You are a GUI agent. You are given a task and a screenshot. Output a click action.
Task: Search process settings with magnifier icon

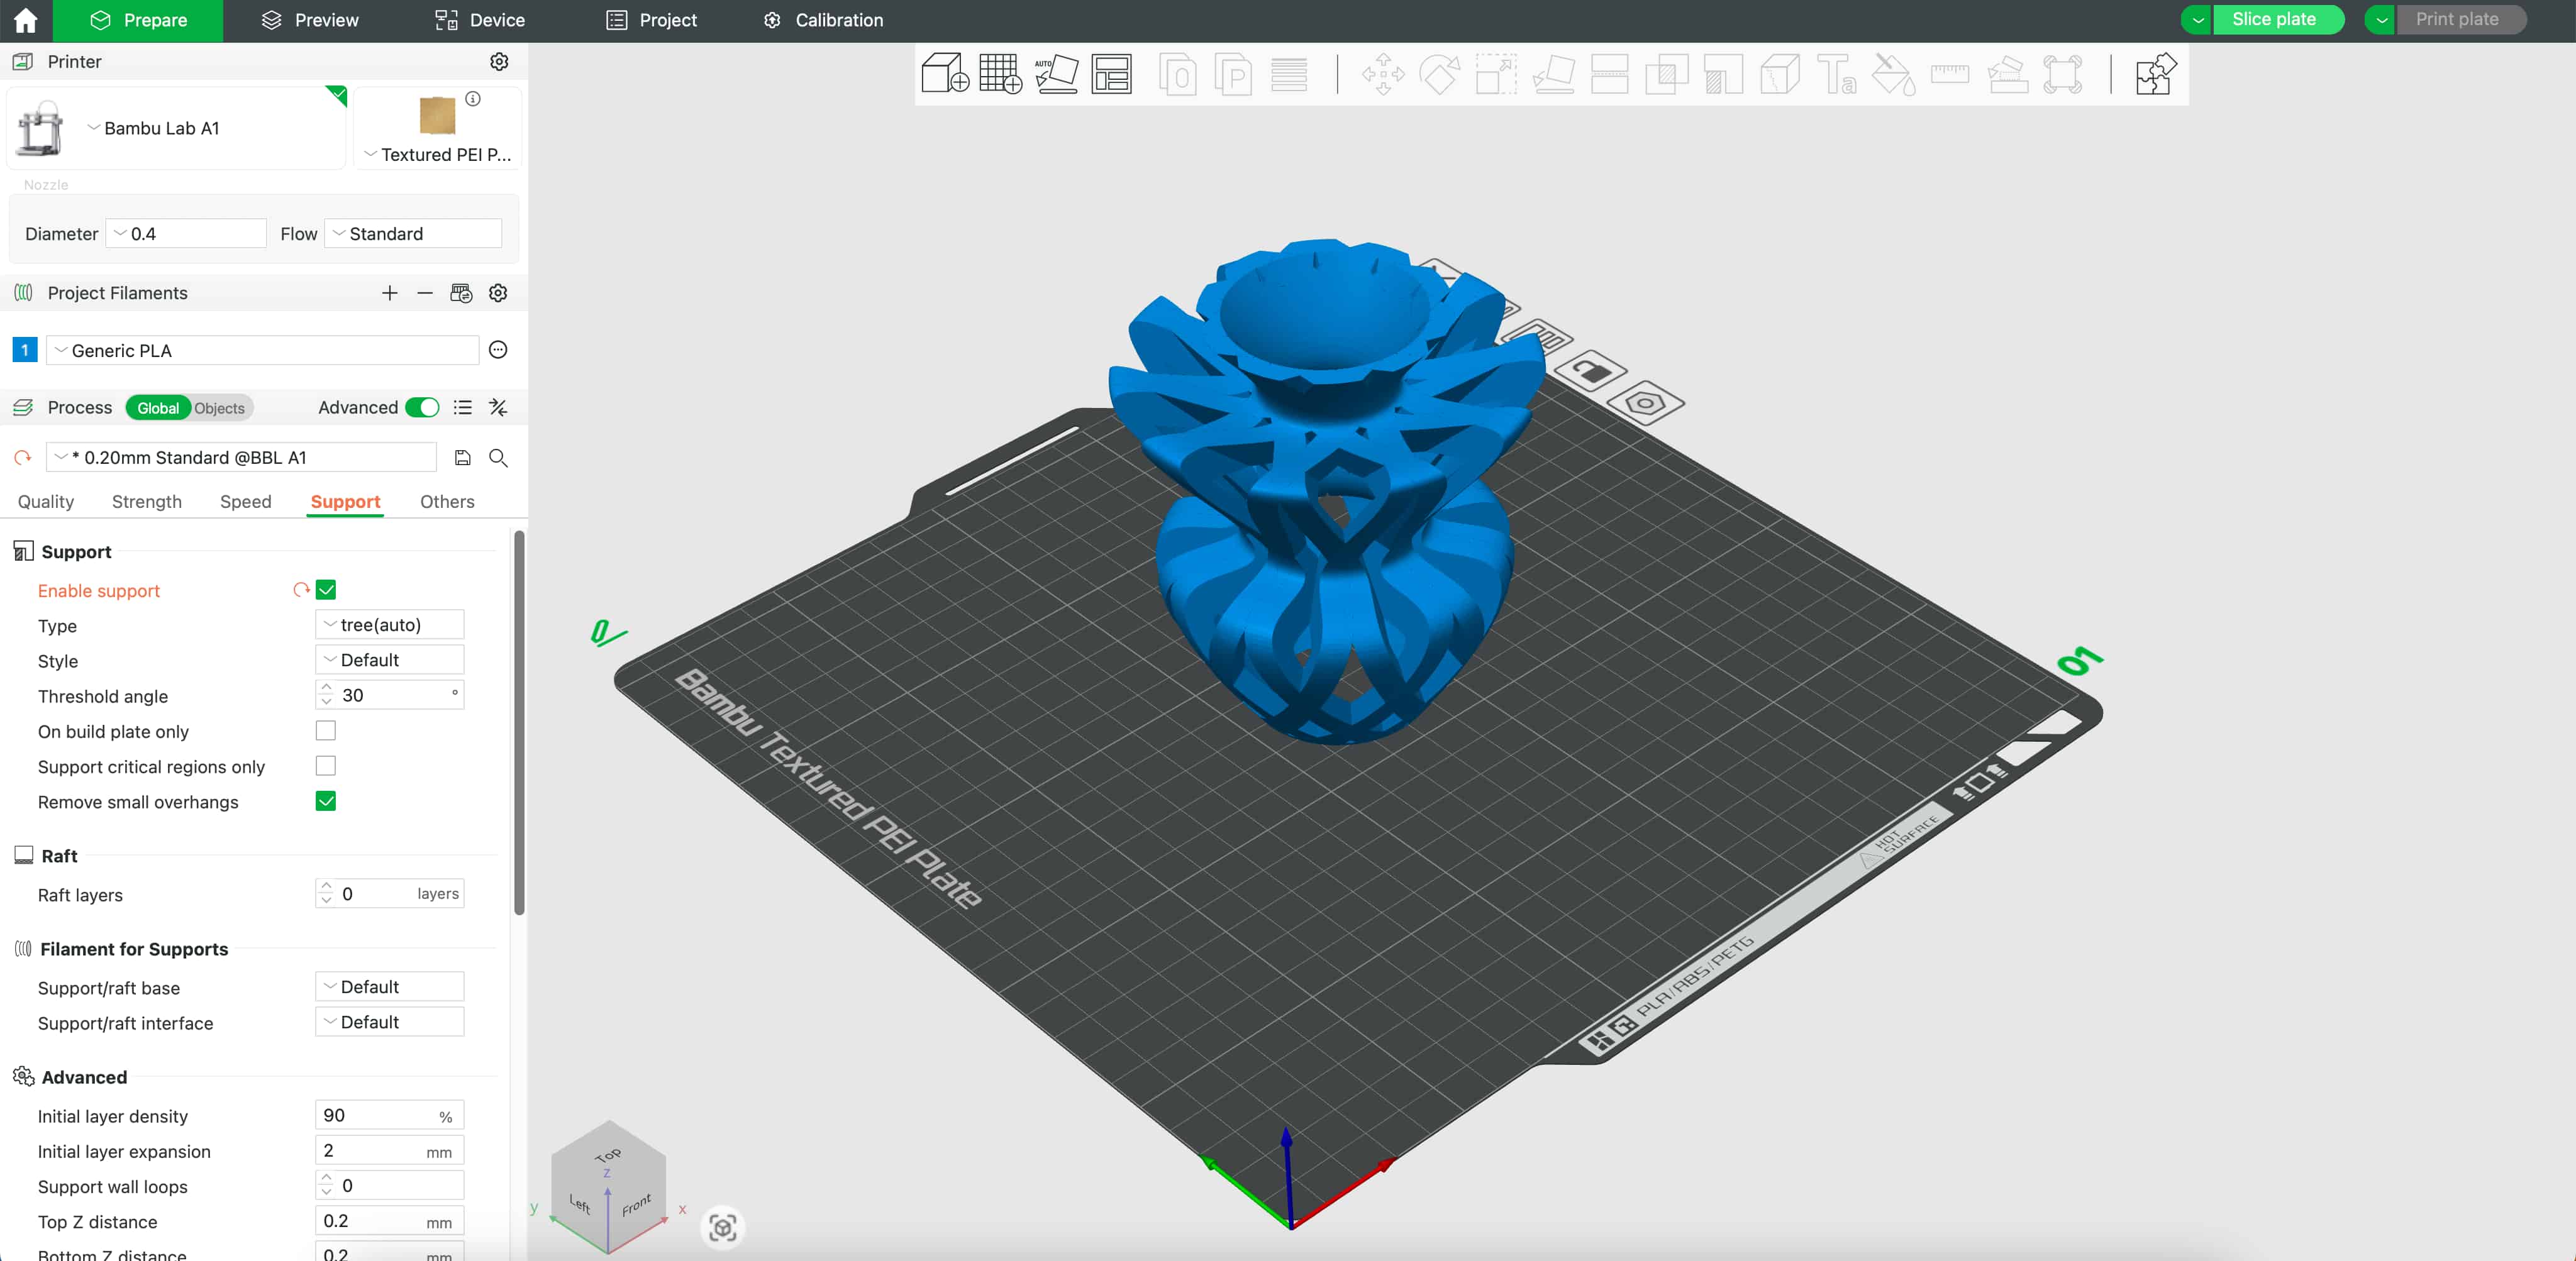tap(498, 458)
